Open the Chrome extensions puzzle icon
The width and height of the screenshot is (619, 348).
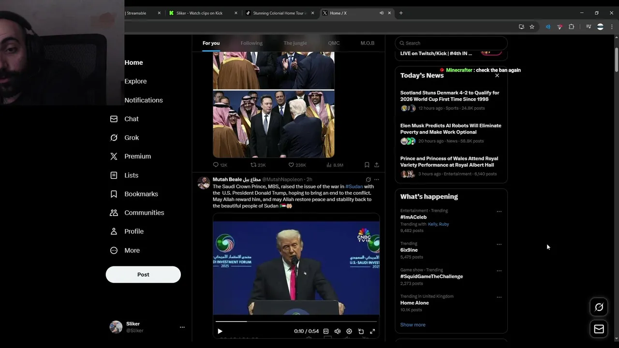coord(571,27)
